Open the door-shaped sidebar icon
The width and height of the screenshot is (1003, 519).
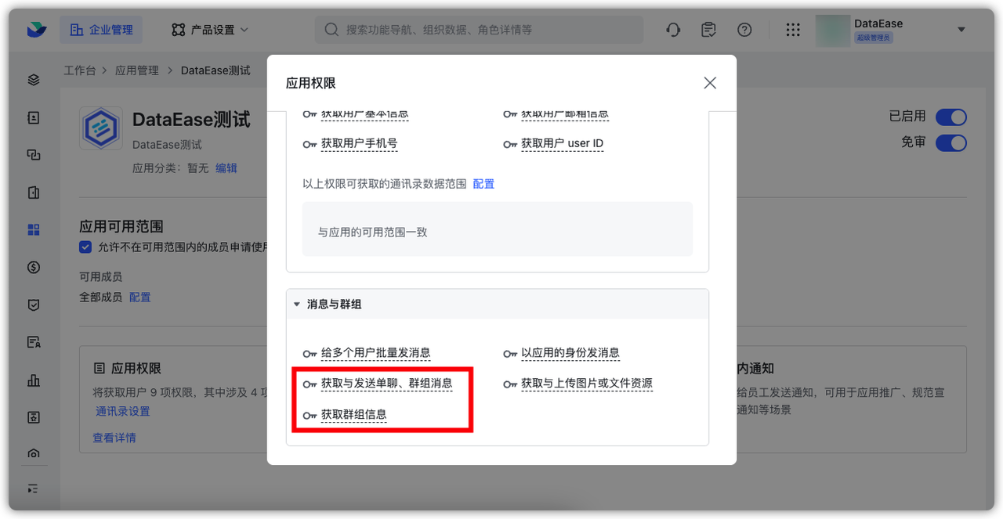click(x=34, y=193)
